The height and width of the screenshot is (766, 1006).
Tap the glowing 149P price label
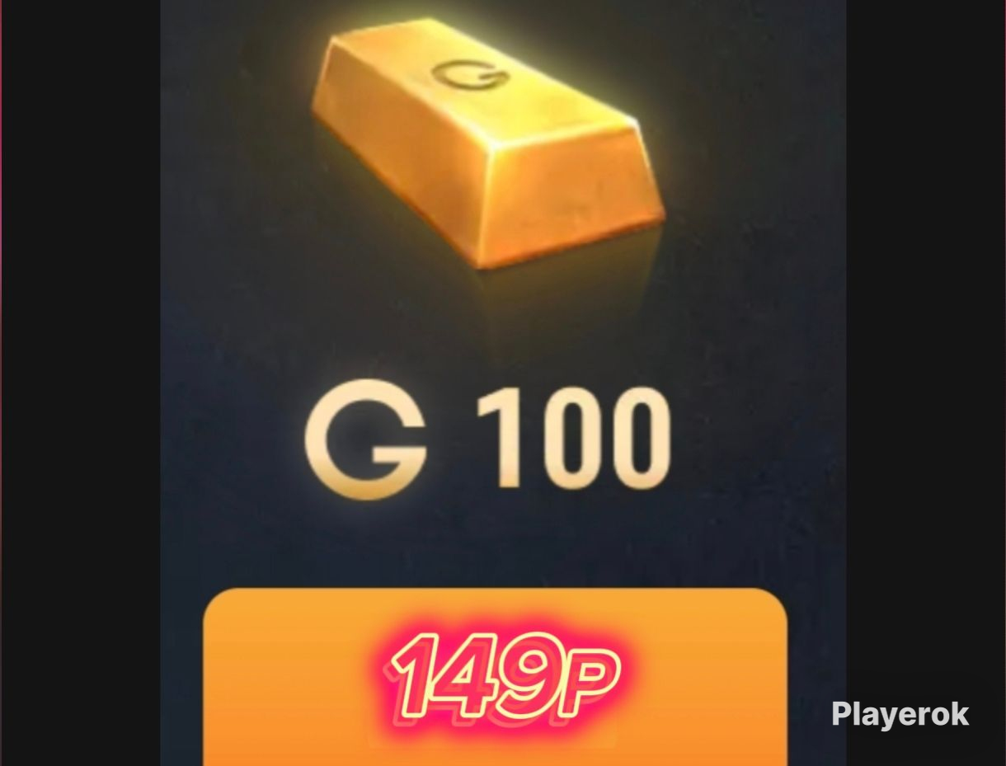pos(505,678)
